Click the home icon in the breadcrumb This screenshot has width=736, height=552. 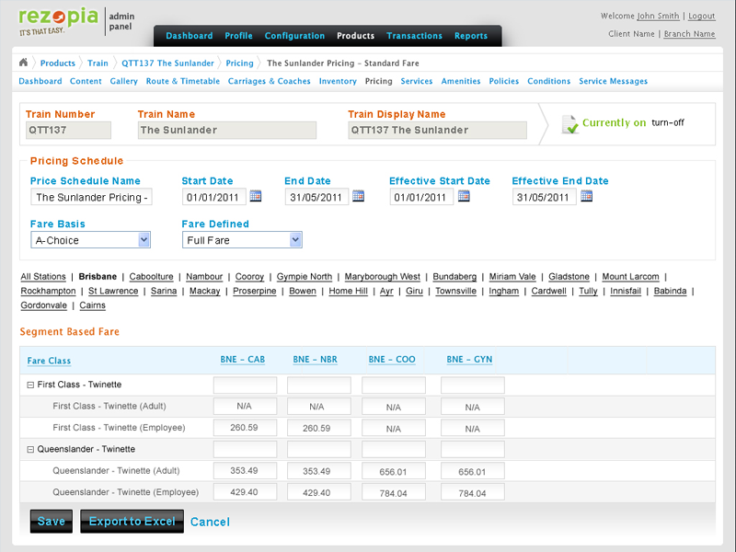coord(21,63)
